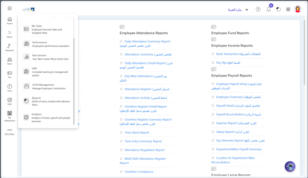Click the notification bell icon
308x178 pixels.
point(268,9)
